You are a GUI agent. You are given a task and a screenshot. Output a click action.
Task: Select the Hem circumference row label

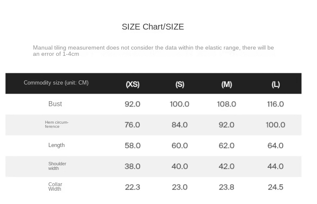click(x=57, y=124)
